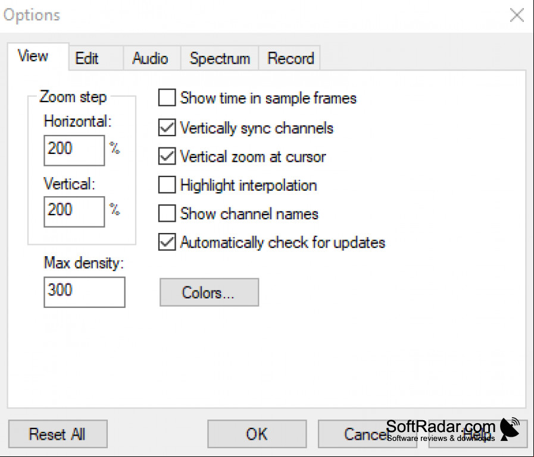Disable Vertical zoom at cursor
This screenshot has width=534, height=457.
tap(167, 156)
